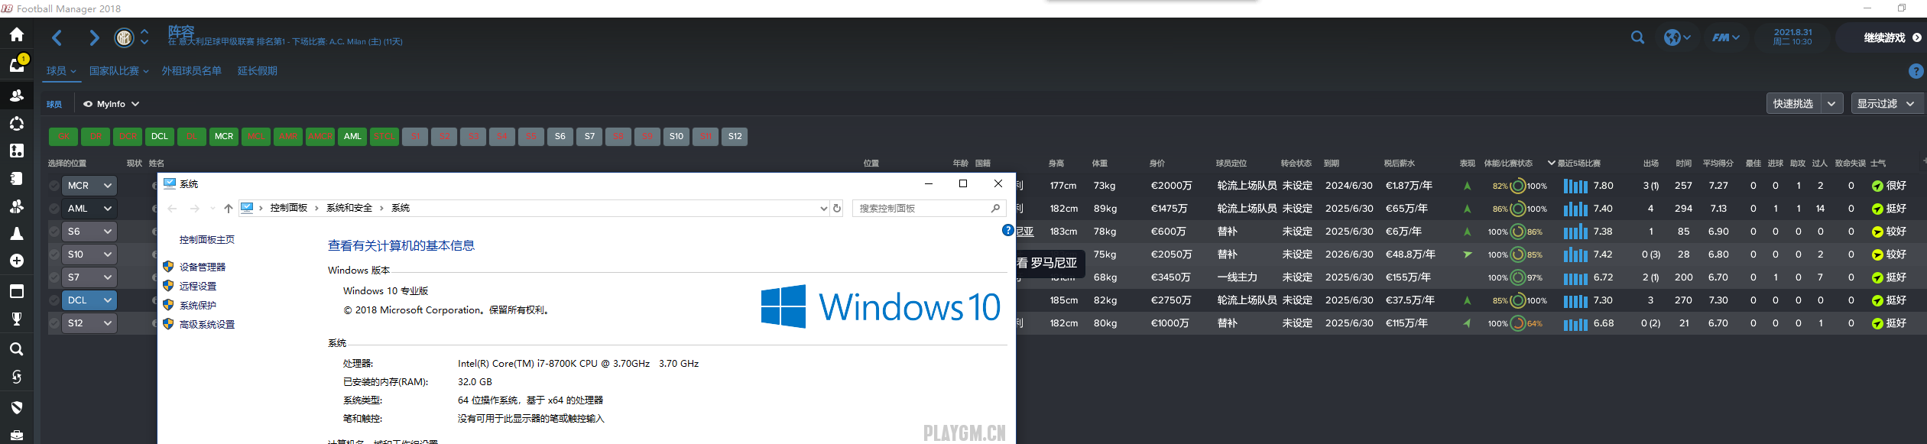Image resolution: width=1927 pixels, height=444 pixels.
Task: Tick the selection circle of the S10 row
Action: click(54, 254)
